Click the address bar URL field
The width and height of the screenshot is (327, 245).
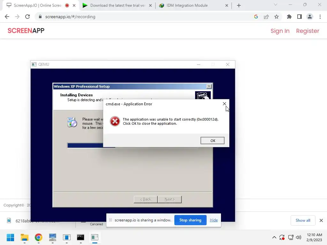[144, 17]
